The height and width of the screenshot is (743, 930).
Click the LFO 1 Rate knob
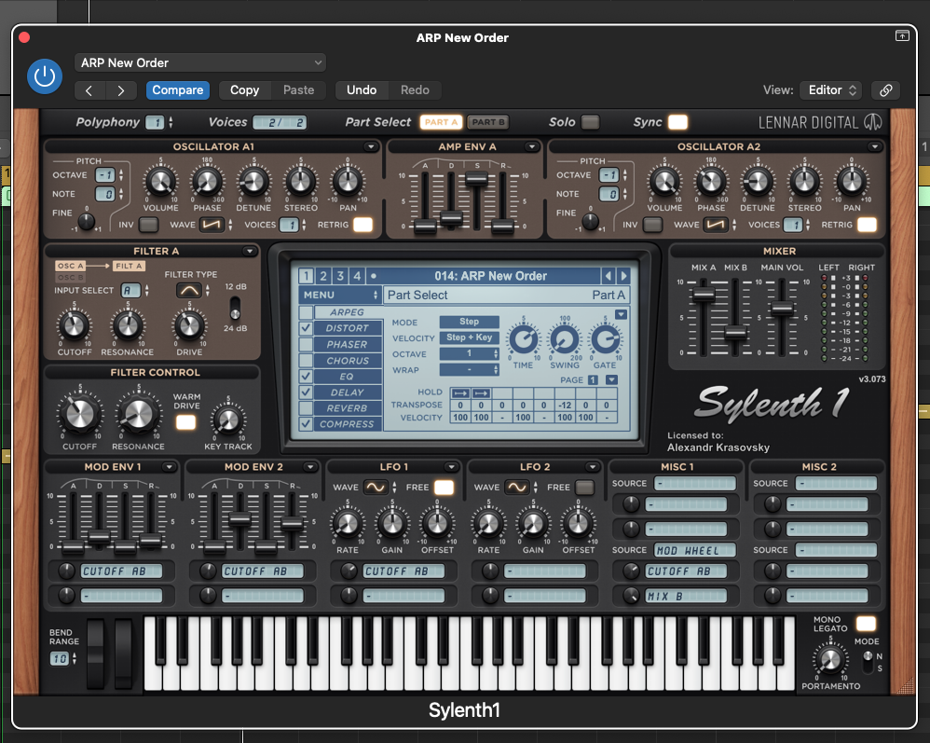348,523
